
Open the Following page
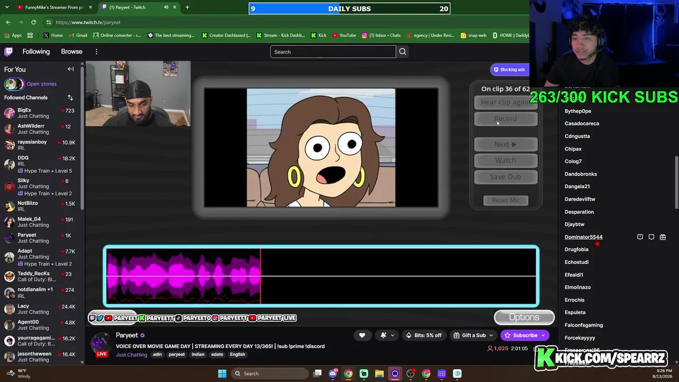tap(36, 51)
